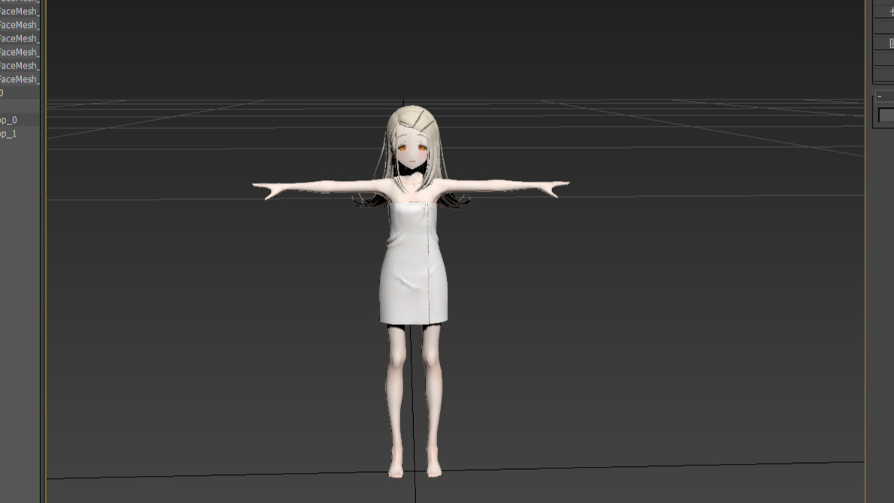Select the op_1 object in the list
Screen dimensions: 894x503
[9, 133]
